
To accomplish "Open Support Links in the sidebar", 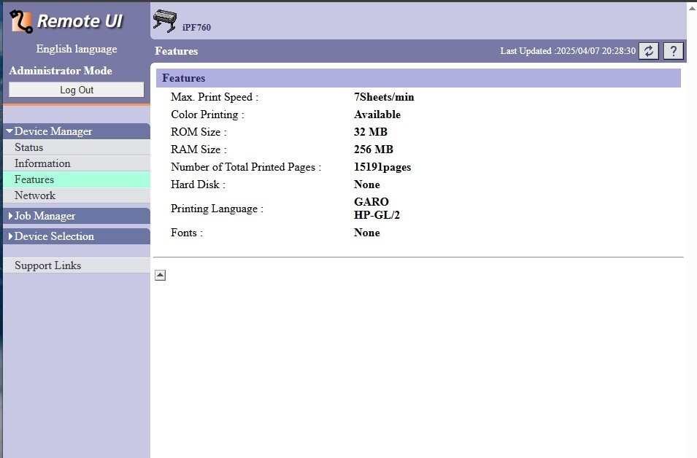I will 47,265.
